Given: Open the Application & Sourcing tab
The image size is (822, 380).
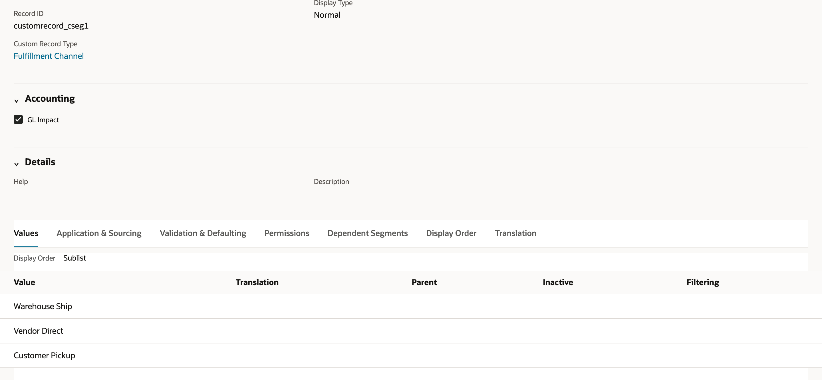Looking at the screenshot, I should tap(99, 233).
